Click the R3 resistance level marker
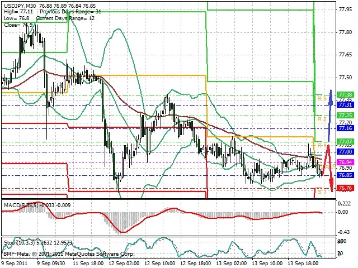Image resolution: width=358 pixels, height=268 pixels. 322,98
